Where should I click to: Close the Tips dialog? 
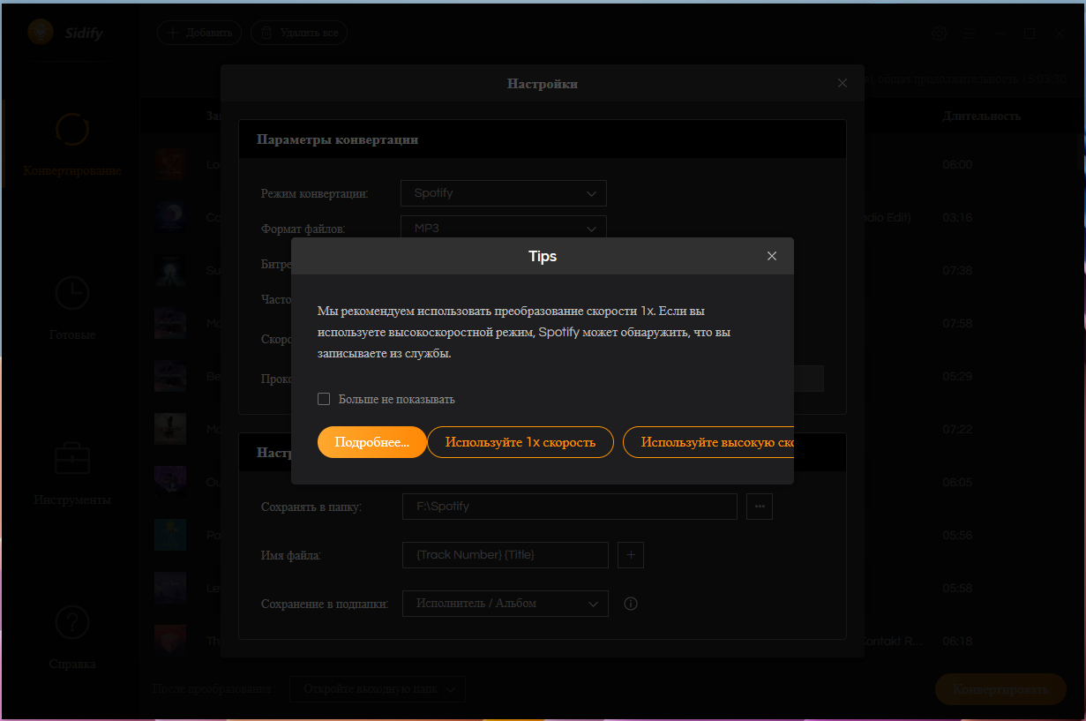pyautogui.click(x=772, y=256)
